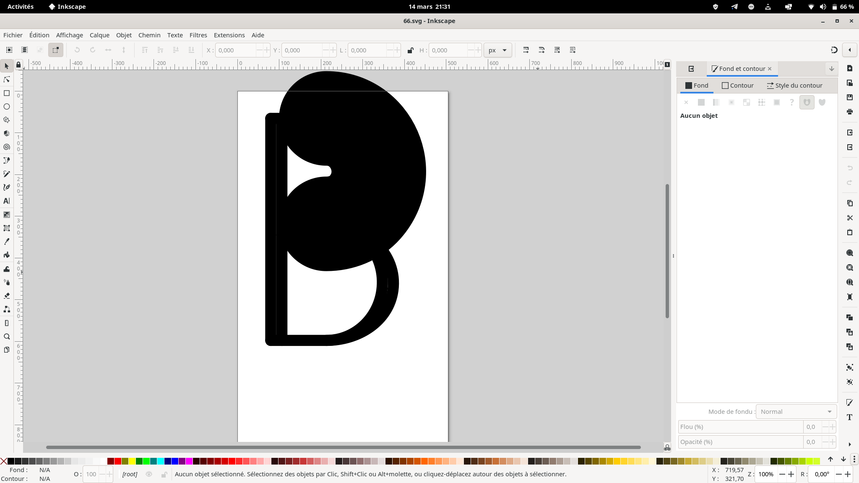
Task: Select the Rectangle tool
Action: [x=7, y=93]
